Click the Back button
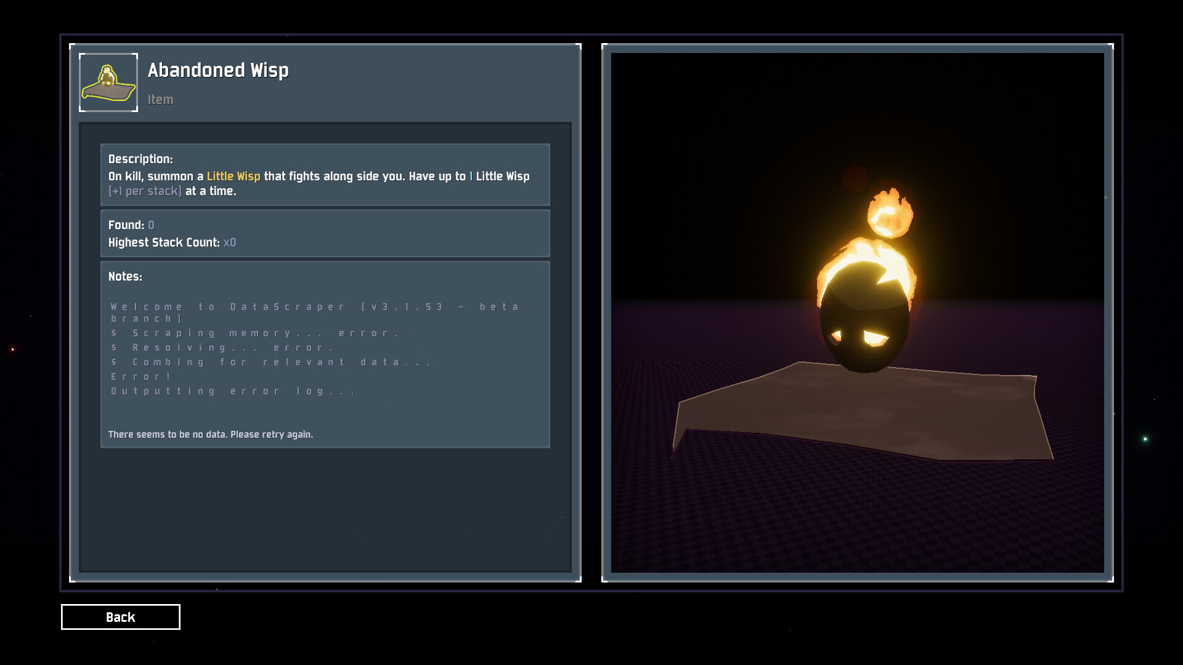The height and width of the screenshot is (665, 1183). [121, 617]
